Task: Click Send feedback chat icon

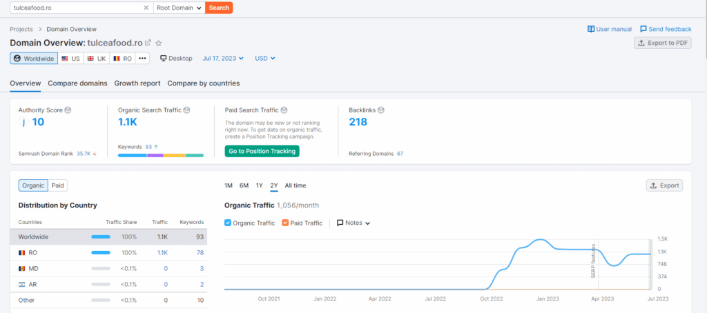Action: click(643, 29)
